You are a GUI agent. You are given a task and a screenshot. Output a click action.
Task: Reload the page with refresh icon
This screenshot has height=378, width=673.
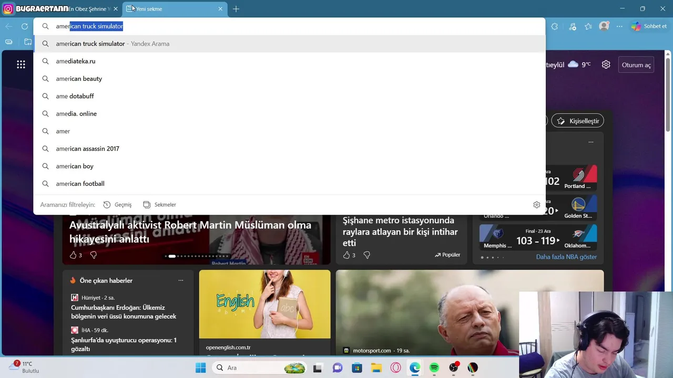25,26
